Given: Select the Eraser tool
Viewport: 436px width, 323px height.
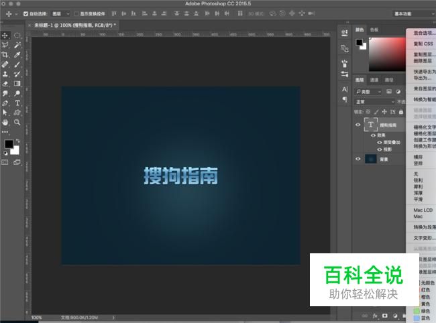Looking at the screenshot, I should [x=5, y=84].
